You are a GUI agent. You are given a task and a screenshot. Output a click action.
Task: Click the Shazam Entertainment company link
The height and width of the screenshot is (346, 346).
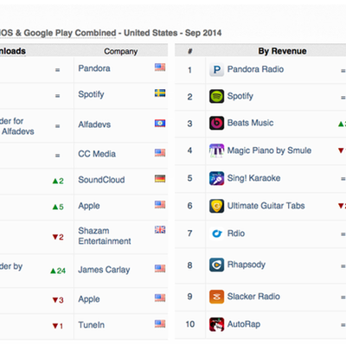click(105, 236)
